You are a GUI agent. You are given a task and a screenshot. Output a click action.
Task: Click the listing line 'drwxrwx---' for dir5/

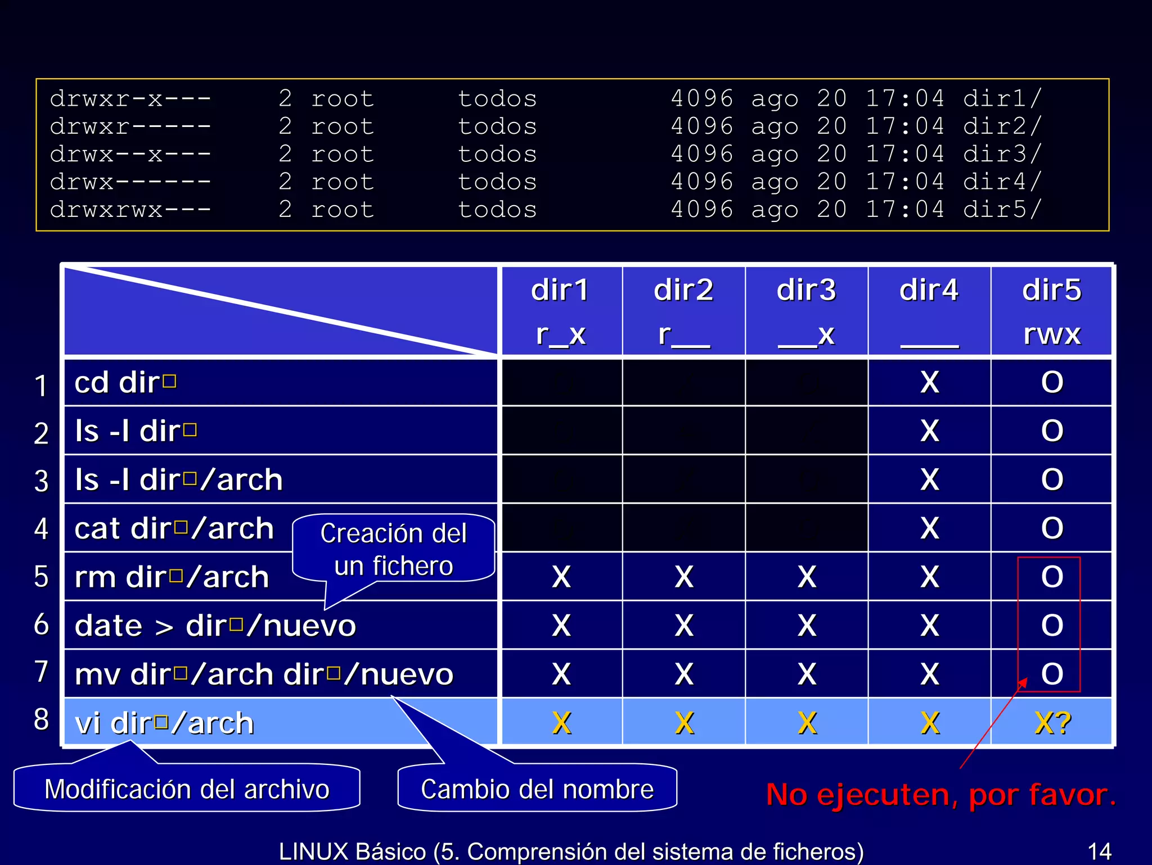pos(546,210)
